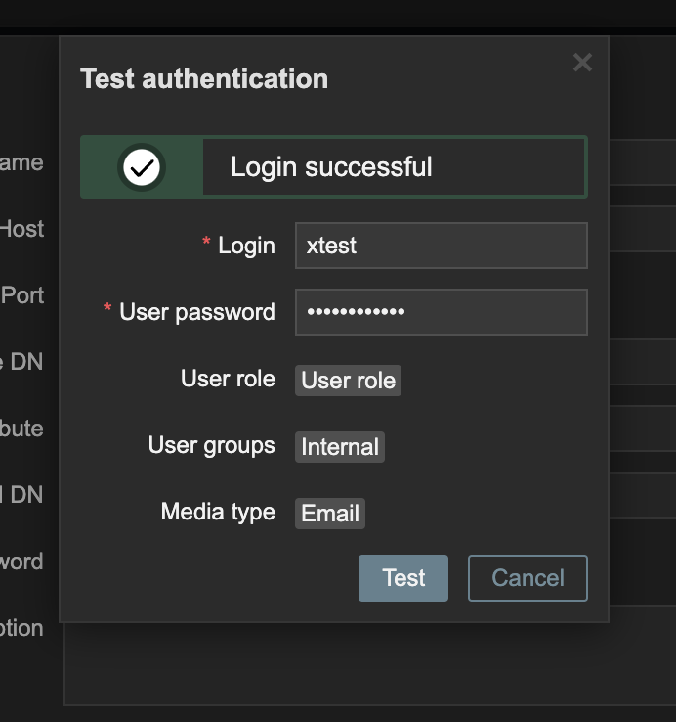Click the 'User password' field label
Viewport: 676px width, 722px height.
click(196, 312)
